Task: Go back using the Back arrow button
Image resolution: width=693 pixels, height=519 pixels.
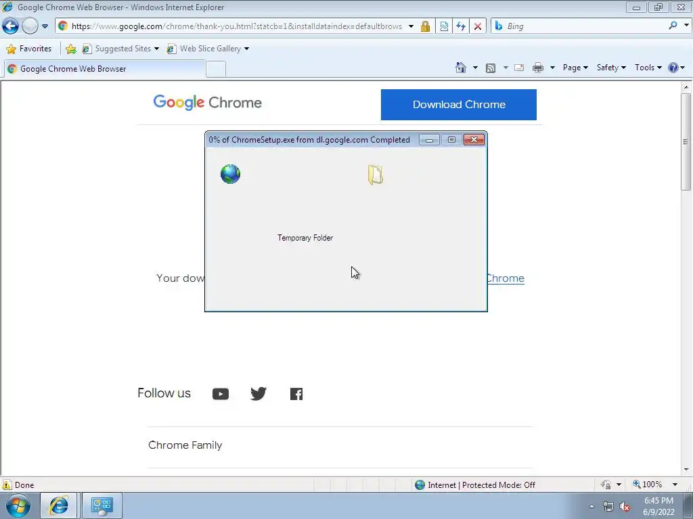Action: coord(10,26)
